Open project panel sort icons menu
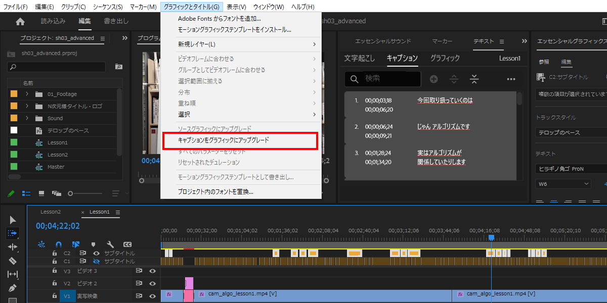Viewport: 607px width, 303px height. click(x=115, y=193)
